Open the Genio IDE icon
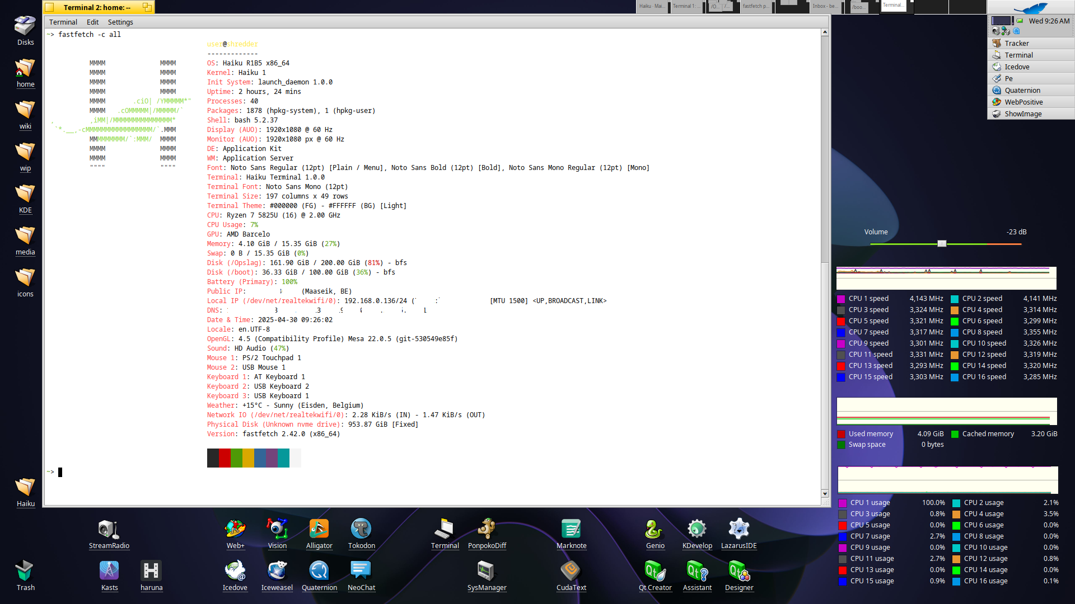Image resolution: width=1075 pixels, height=604 pixels. click(655, 530)
